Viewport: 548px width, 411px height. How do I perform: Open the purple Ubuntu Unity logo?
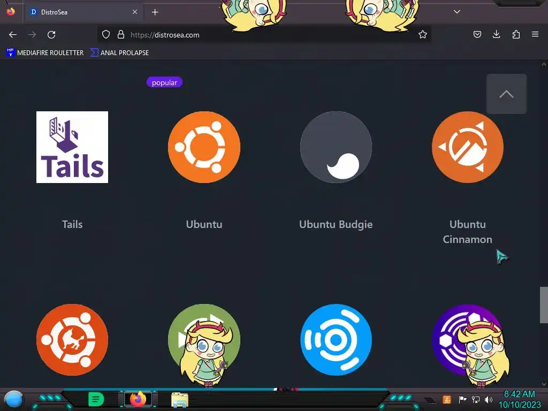[468, 340]
